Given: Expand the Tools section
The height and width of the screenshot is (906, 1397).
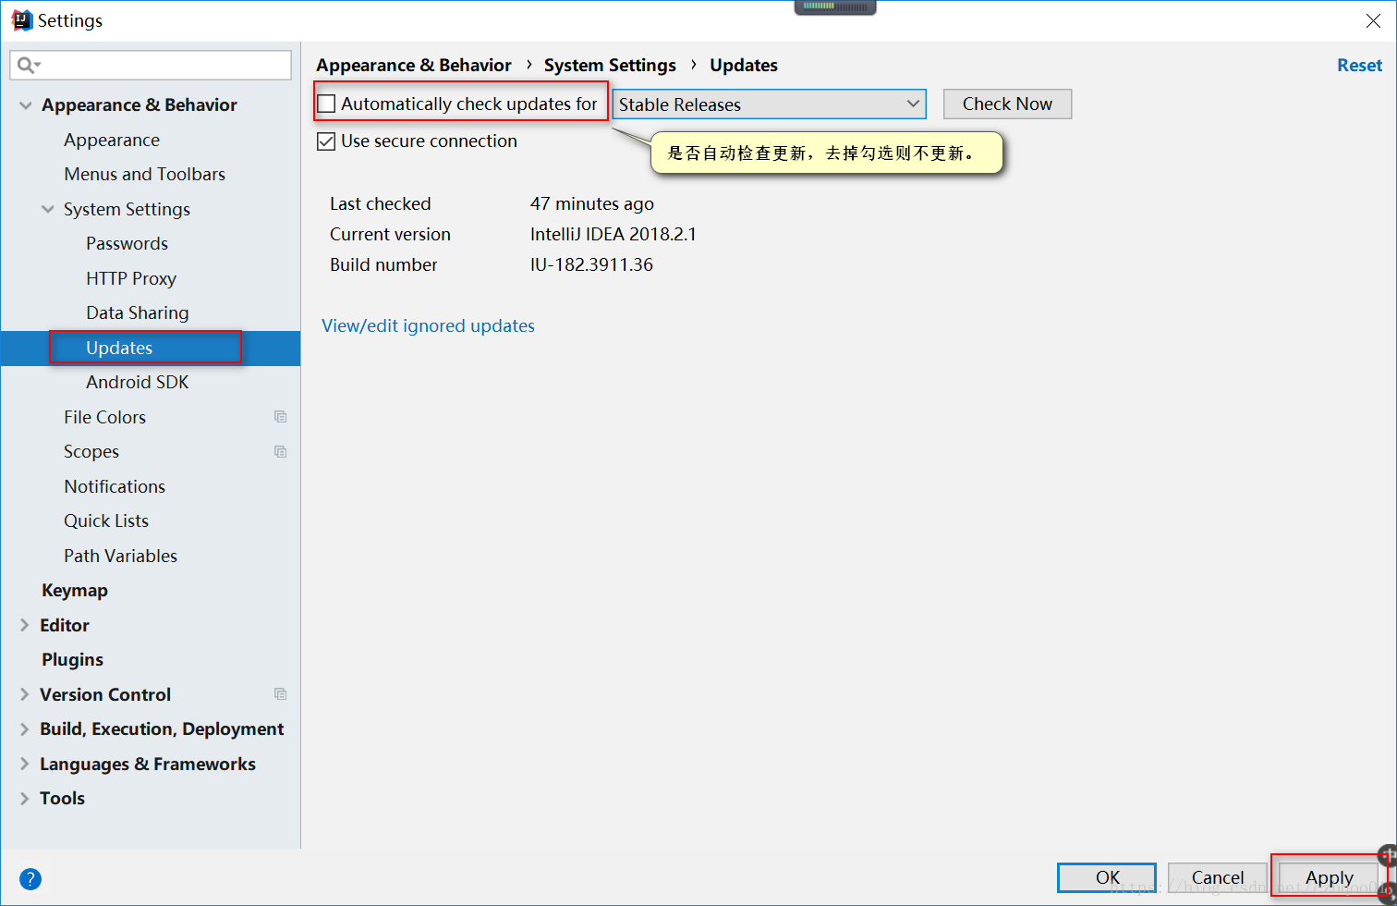Looking at the screenshot, I should tap(25, 799).
